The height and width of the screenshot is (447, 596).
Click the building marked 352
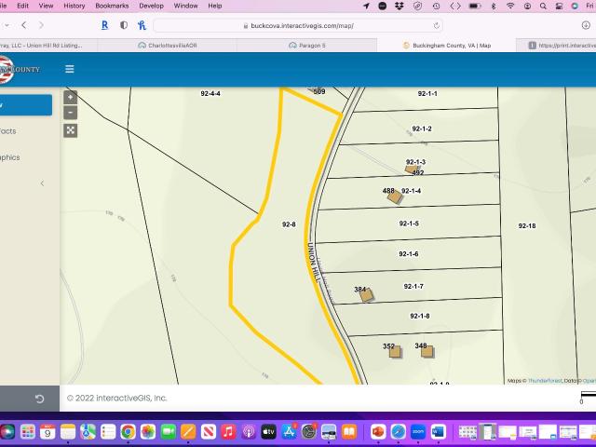[x=395, y=352]
